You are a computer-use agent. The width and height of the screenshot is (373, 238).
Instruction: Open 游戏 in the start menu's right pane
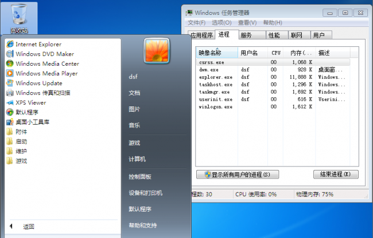point(134,142)
